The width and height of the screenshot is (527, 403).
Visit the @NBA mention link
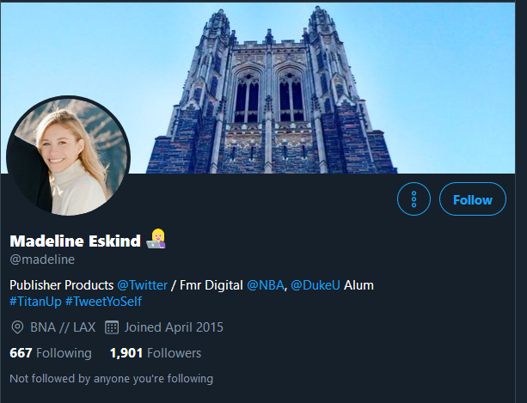[x=266, y=284]
